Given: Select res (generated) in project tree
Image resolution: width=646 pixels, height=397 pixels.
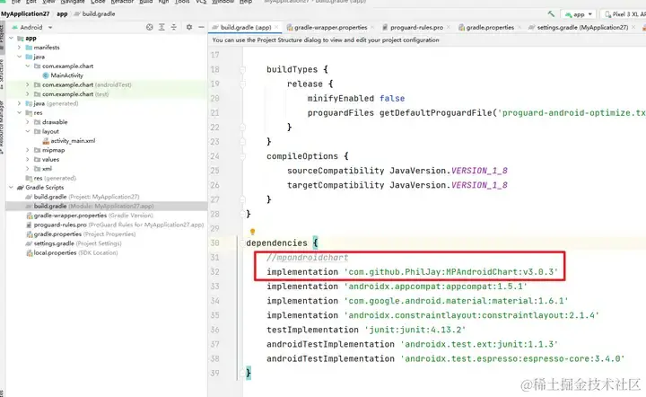Looking at the screenshot, I should (x=50, y=178).
